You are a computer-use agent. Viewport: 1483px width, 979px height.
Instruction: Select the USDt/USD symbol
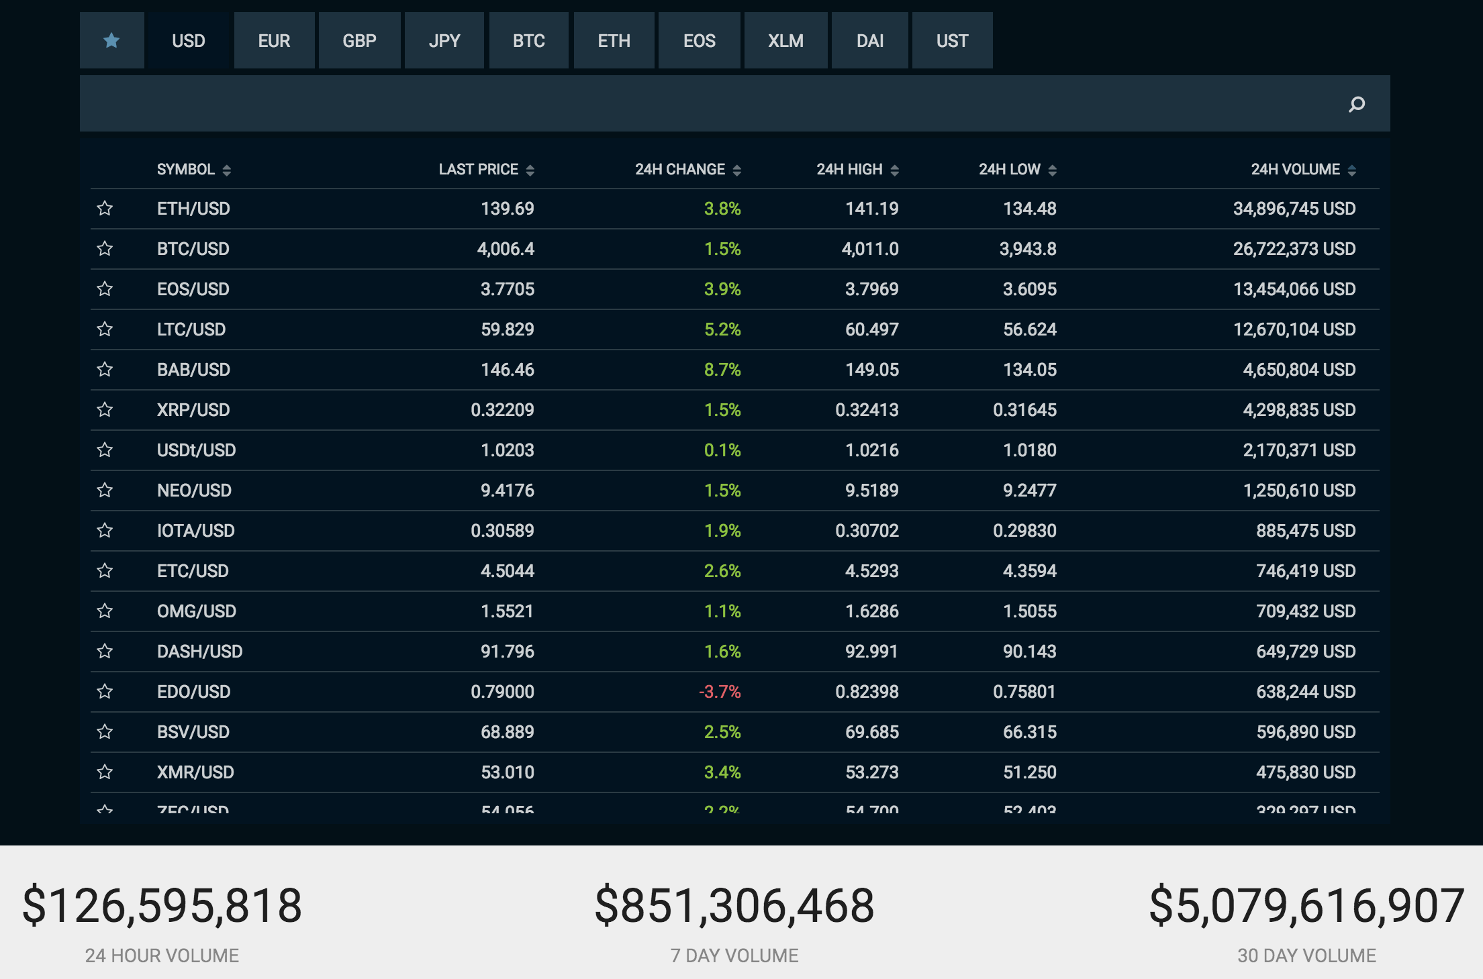[196, 450]
